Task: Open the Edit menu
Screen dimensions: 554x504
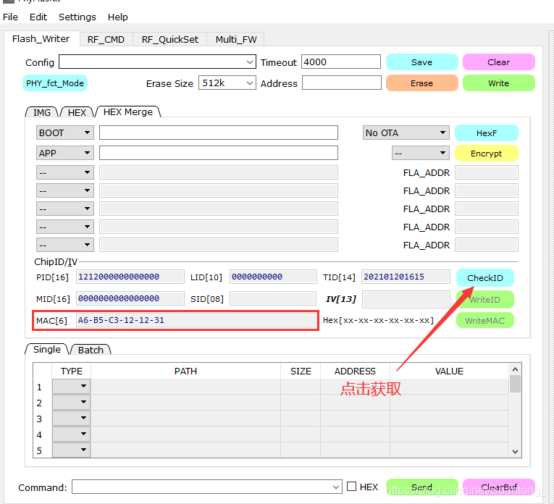Action: pyautogui.click(x=38, y=17)
